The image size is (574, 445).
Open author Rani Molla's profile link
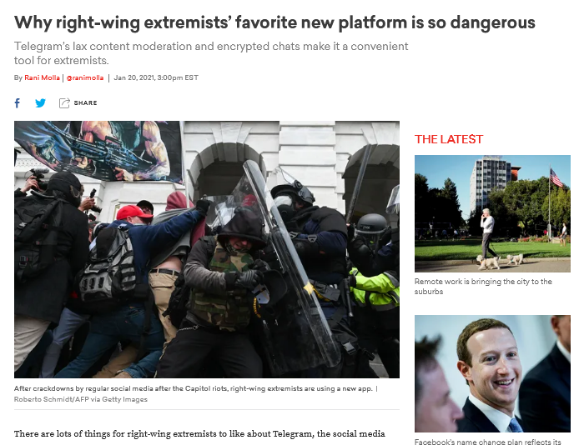[x=42, y=77]
